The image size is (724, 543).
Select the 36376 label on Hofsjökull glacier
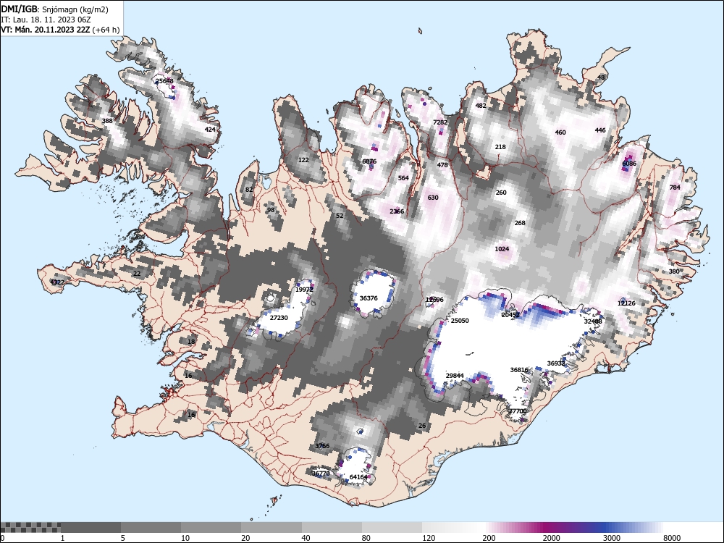[369, 298]
